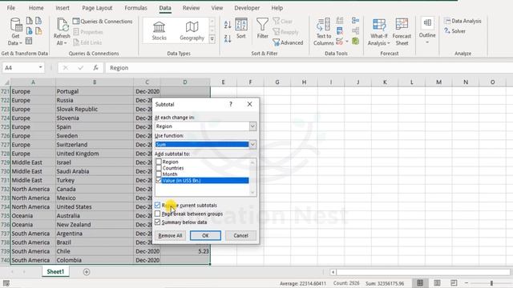513x288 pixels.
Task: Toggle Replace current subtotals checkbox
Action: [x=157, y=205]
